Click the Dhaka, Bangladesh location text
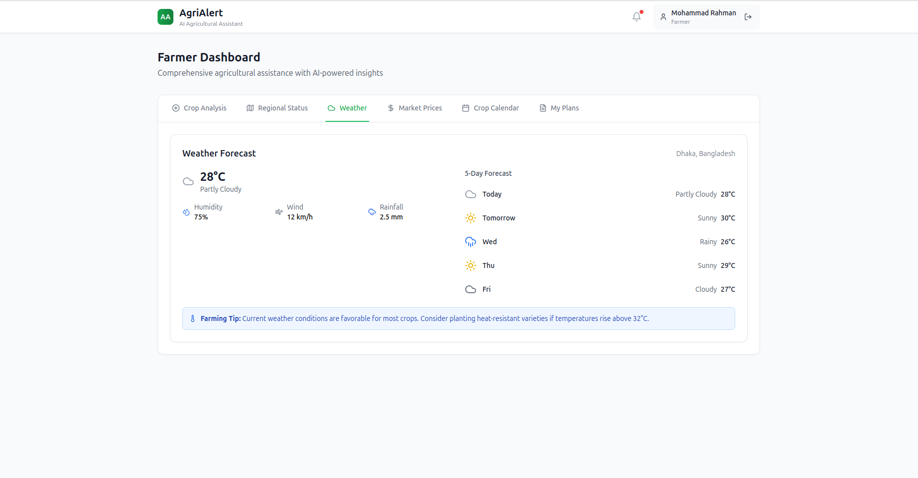Image resolution: width=918 pixels, height=478 pixels. (x=705, y=154)
